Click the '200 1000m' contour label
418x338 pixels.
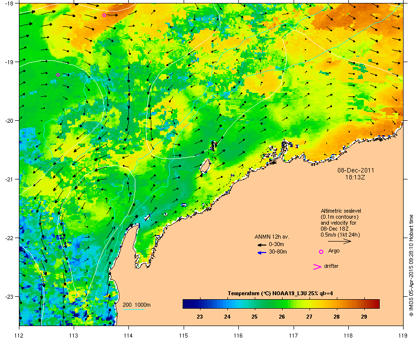pyautogui.click(x=136, y=305)
